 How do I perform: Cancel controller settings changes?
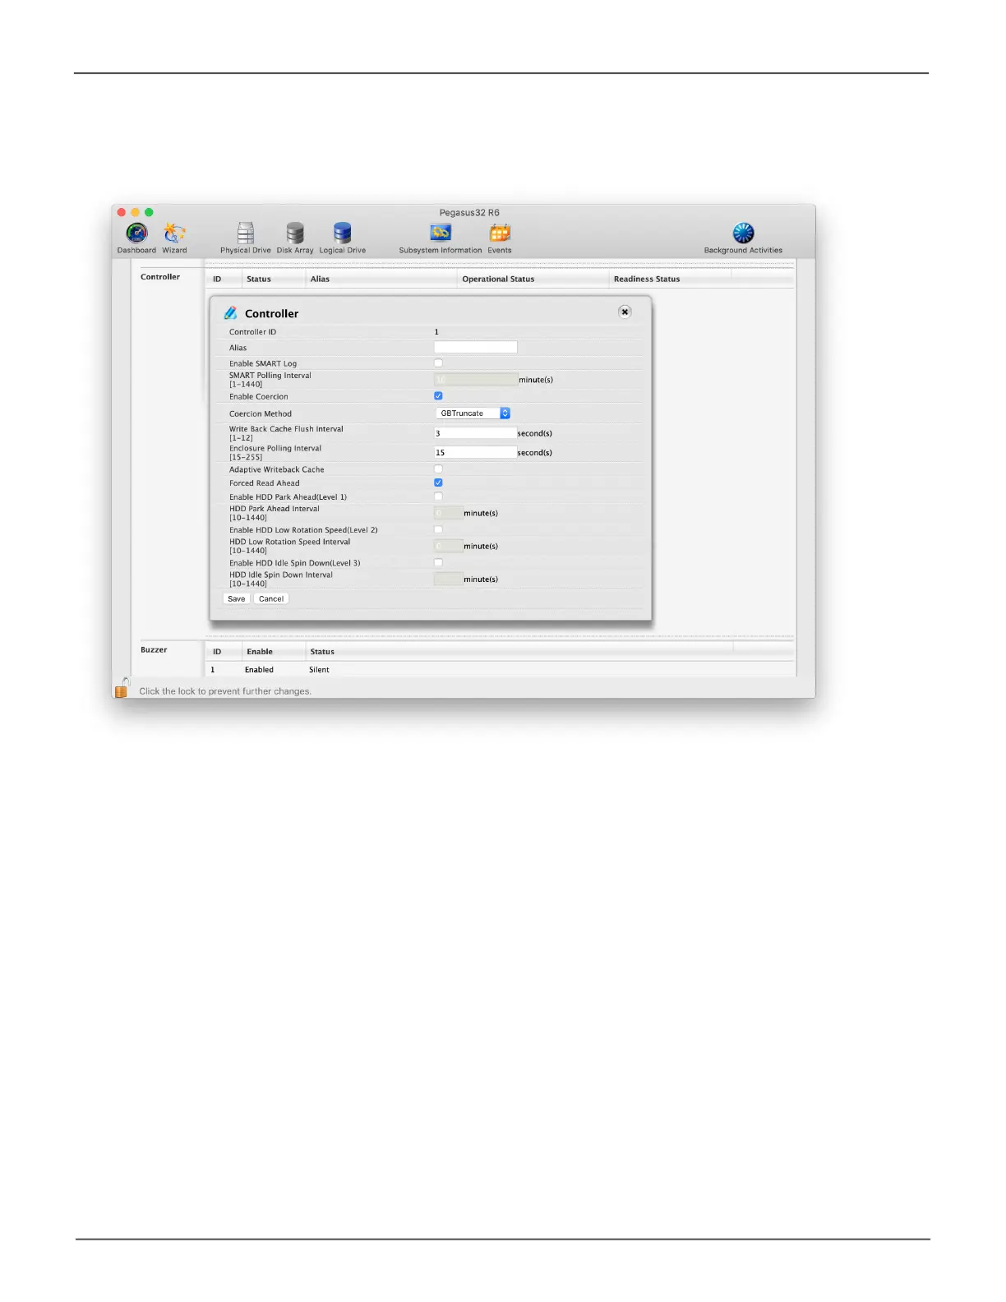tap(271, 598)
